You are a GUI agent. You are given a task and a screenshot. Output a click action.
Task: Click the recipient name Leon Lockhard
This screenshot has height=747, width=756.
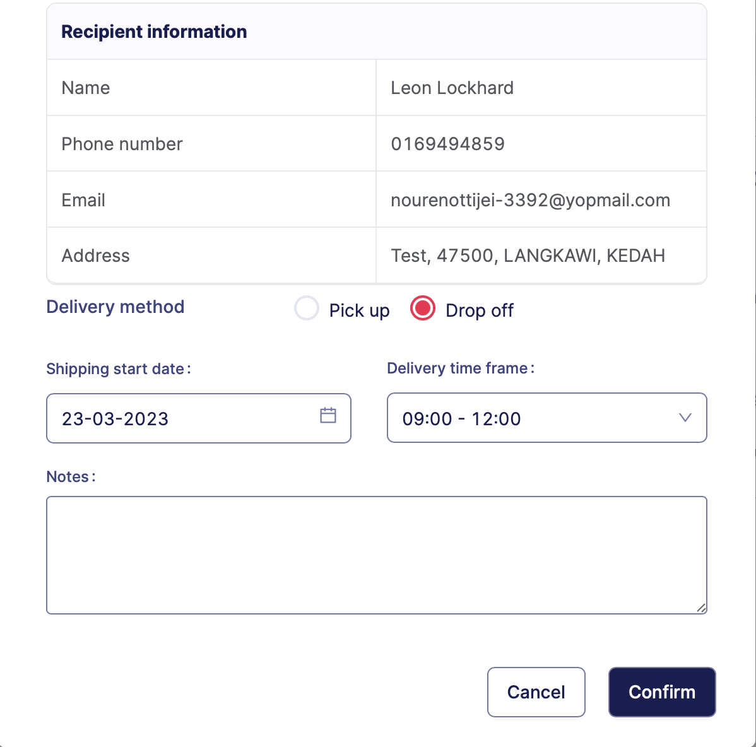pos(452,88)
